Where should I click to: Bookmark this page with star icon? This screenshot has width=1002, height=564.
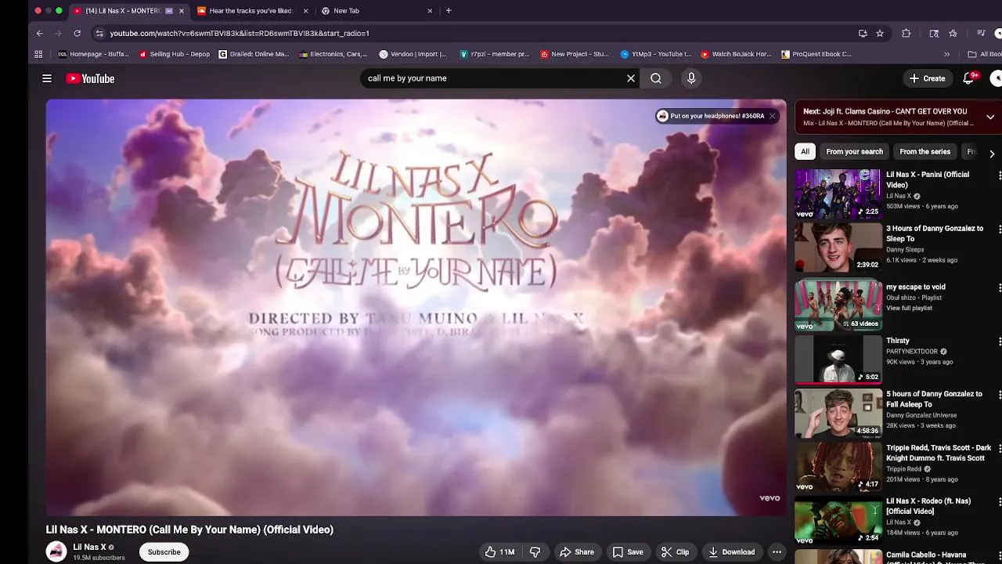click(880, 34)
